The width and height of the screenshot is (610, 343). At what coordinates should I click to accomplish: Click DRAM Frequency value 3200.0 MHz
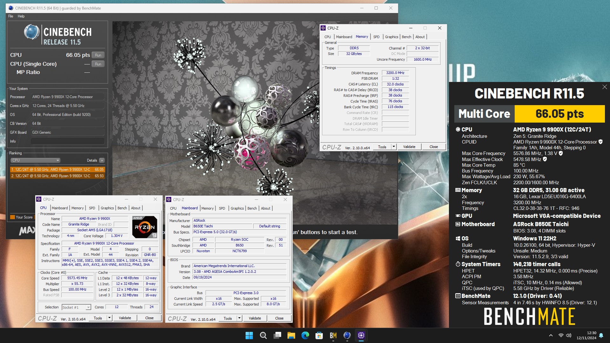point(395,73)
